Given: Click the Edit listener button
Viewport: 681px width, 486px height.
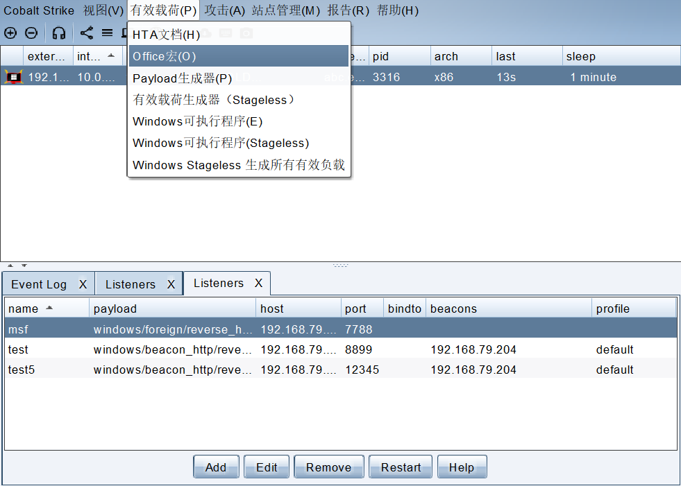Looking at the screenshot, I should tap(267, 467).
